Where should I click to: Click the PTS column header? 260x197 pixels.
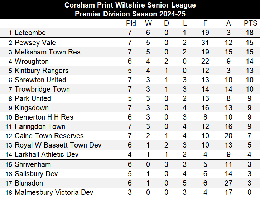pos(250,24)
